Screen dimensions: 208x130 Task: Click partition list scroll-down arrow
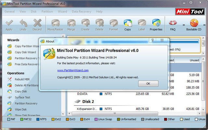(203, 110)
